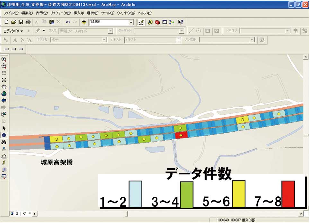Zoom to full extent with globe icon
This screenshot has width=310, height=223.
4,94
